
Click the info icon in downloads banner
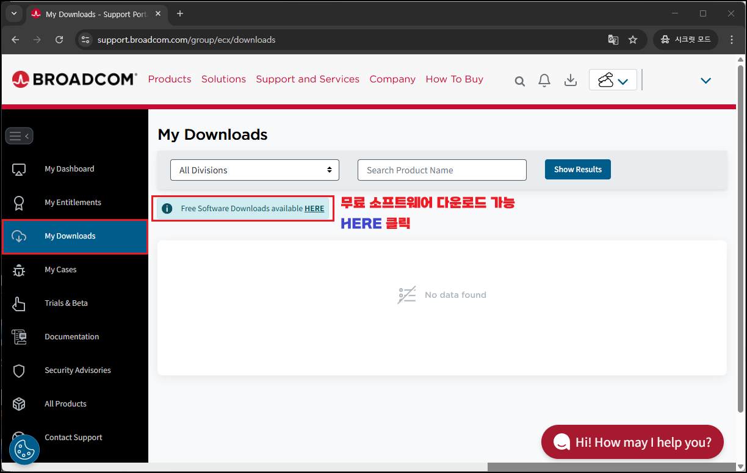pos(167,209)
